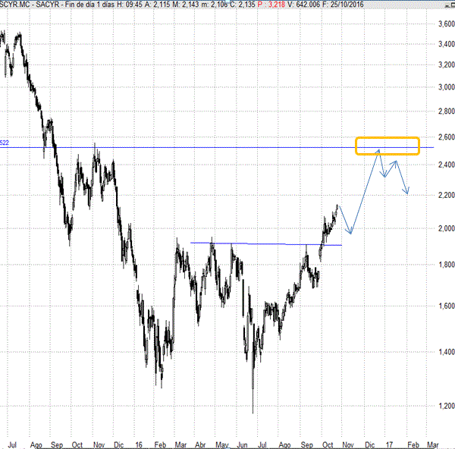This screenshot has height=449, width=455.
Task: Click the 2,800 price axis label
Action: point(447,111)
